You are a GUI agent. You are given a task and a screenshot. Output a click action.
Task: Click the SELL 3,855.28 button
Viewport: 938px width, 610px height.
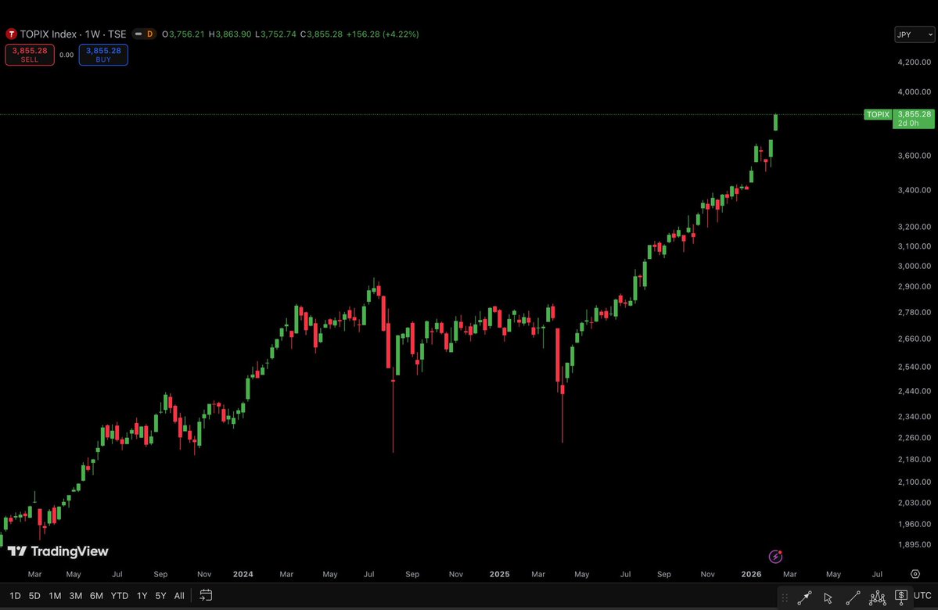(x=29, y=55)
